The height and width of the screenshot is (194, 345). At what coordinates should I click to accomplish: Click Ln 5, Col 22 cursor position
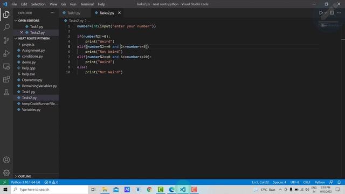coord(260,182)
